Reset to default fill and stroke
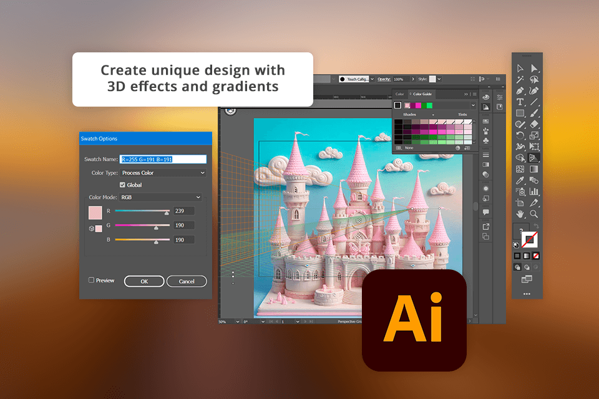This screenshot has height=399, width=599. (516, 245)
